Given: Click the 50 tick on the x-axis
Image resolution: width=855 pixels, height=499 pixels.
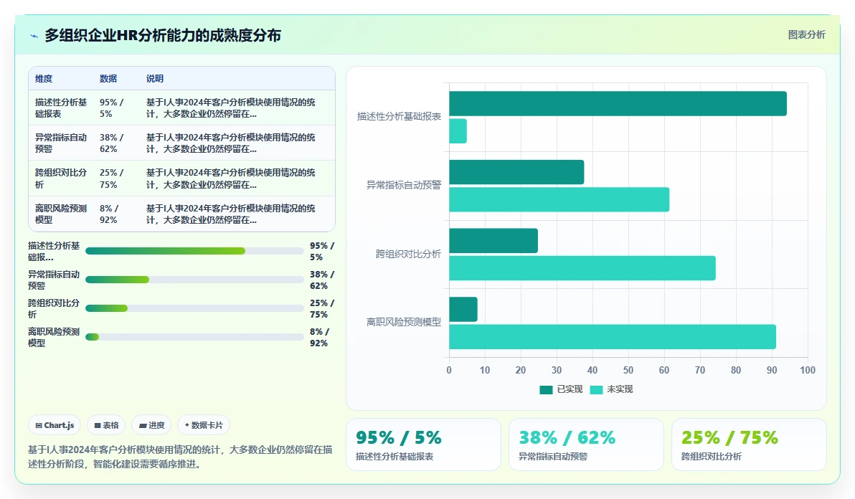Looking at the screenshot, I should point(628,371).
